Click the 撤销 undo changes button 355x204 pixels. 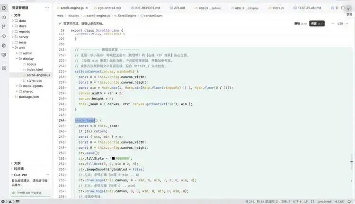point(301,24)
